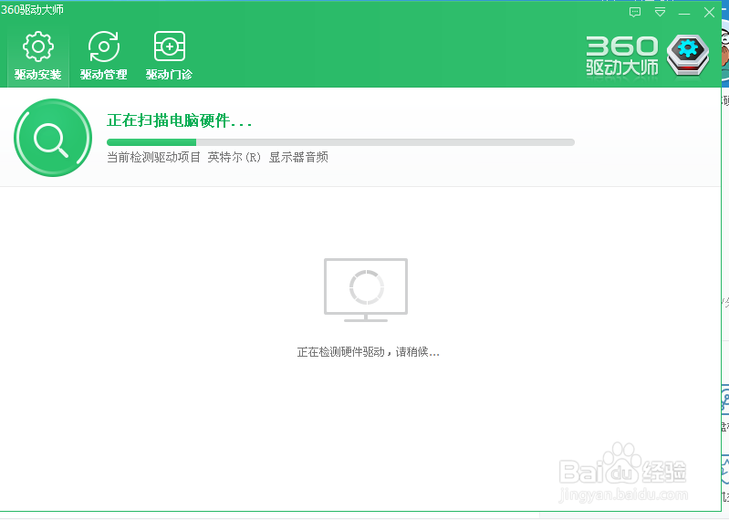
Task: Open the main menu dropdown arrow in title bar
Action: [660, 13]
